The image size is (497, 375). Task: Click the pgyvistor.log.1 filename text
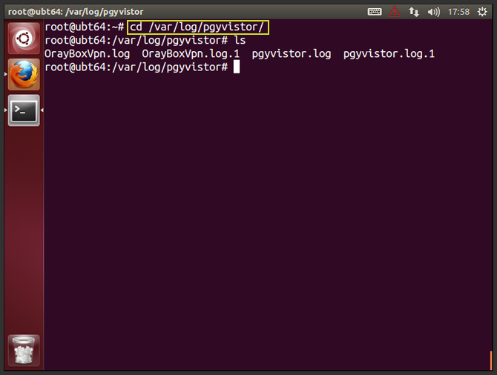tap(389, 54)
